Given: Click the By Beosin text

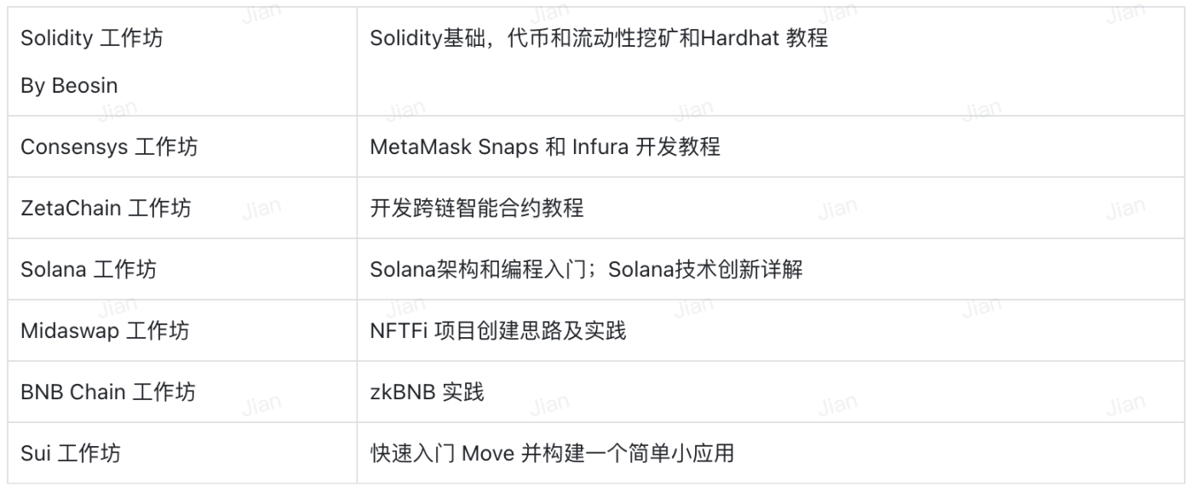Looking at the screenshot, I should click(69, 86).
